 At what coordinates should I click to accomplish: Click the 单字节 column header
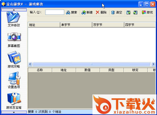[x=76, y=25]
